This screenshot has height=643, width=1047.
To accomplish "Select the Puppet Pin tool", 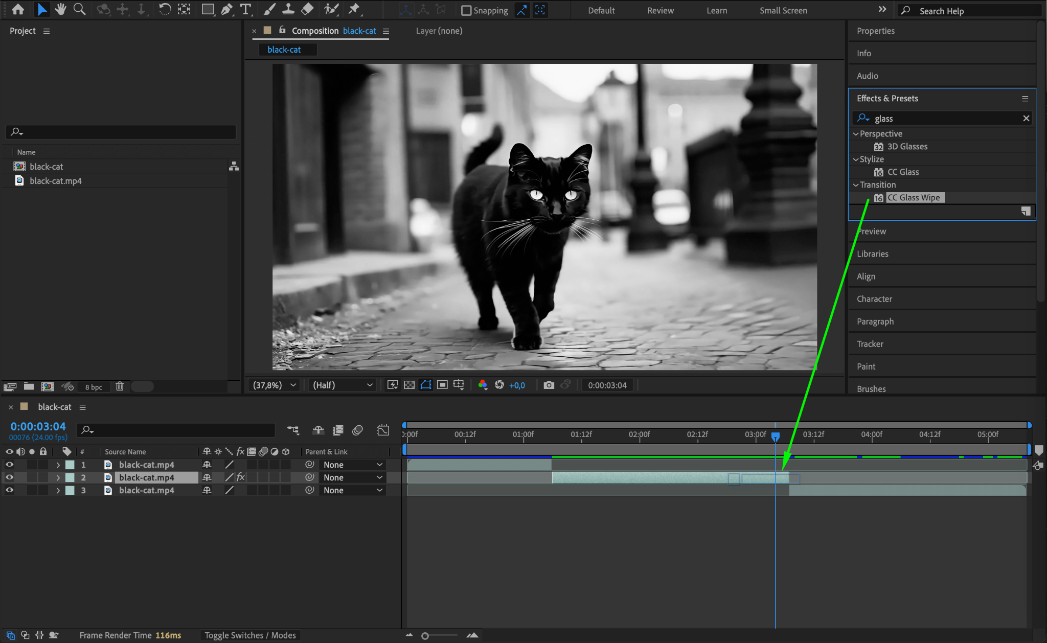I will tap(354, 9).
